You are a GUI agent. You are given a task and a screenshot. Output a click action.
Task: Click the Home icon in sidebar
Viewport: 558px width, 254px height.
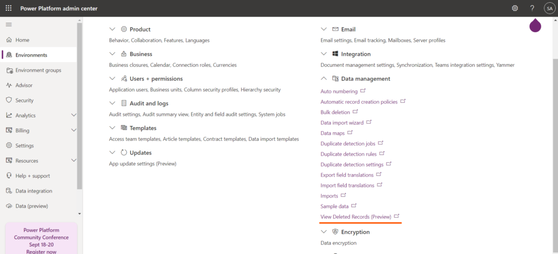coord(9,40)
